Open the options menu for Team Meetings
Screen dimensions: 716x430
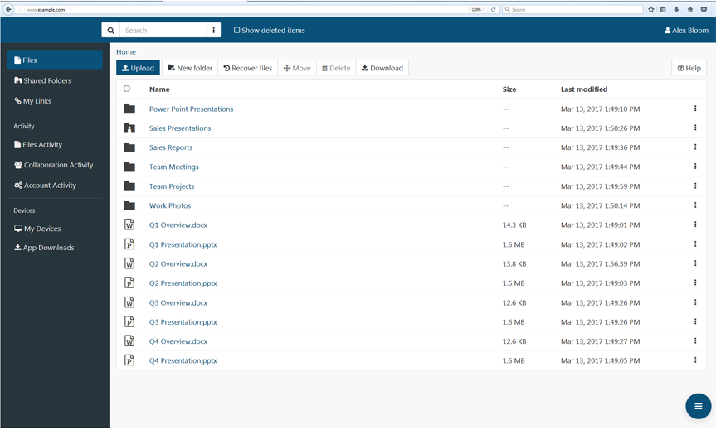695,167
